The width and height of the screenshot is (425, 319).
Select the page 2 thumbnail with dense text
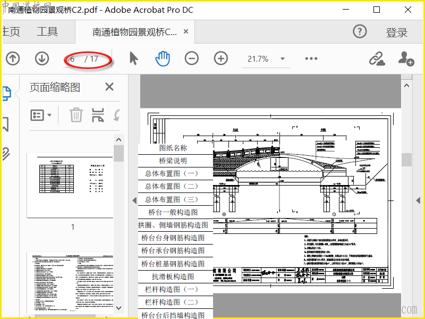[70, 282]
